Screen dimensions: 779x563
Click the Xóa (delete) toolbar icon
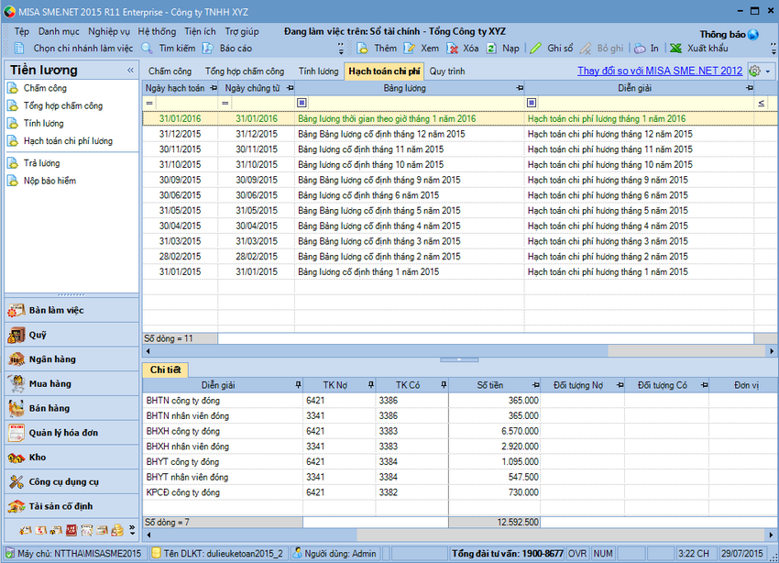[452, 49]
